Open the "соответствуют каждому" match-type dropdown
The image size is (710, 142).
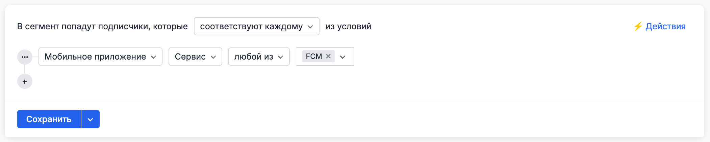(x=251, y=26)
